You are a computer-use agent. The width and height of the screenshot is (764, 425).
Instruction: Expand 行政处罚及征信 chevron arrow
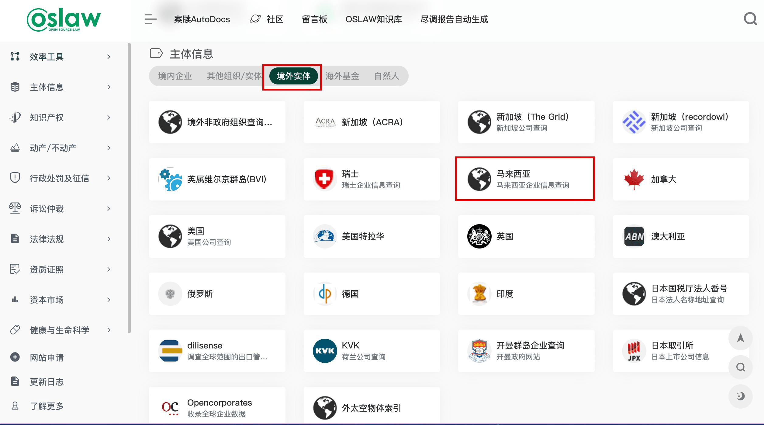(x=109, y=178)
